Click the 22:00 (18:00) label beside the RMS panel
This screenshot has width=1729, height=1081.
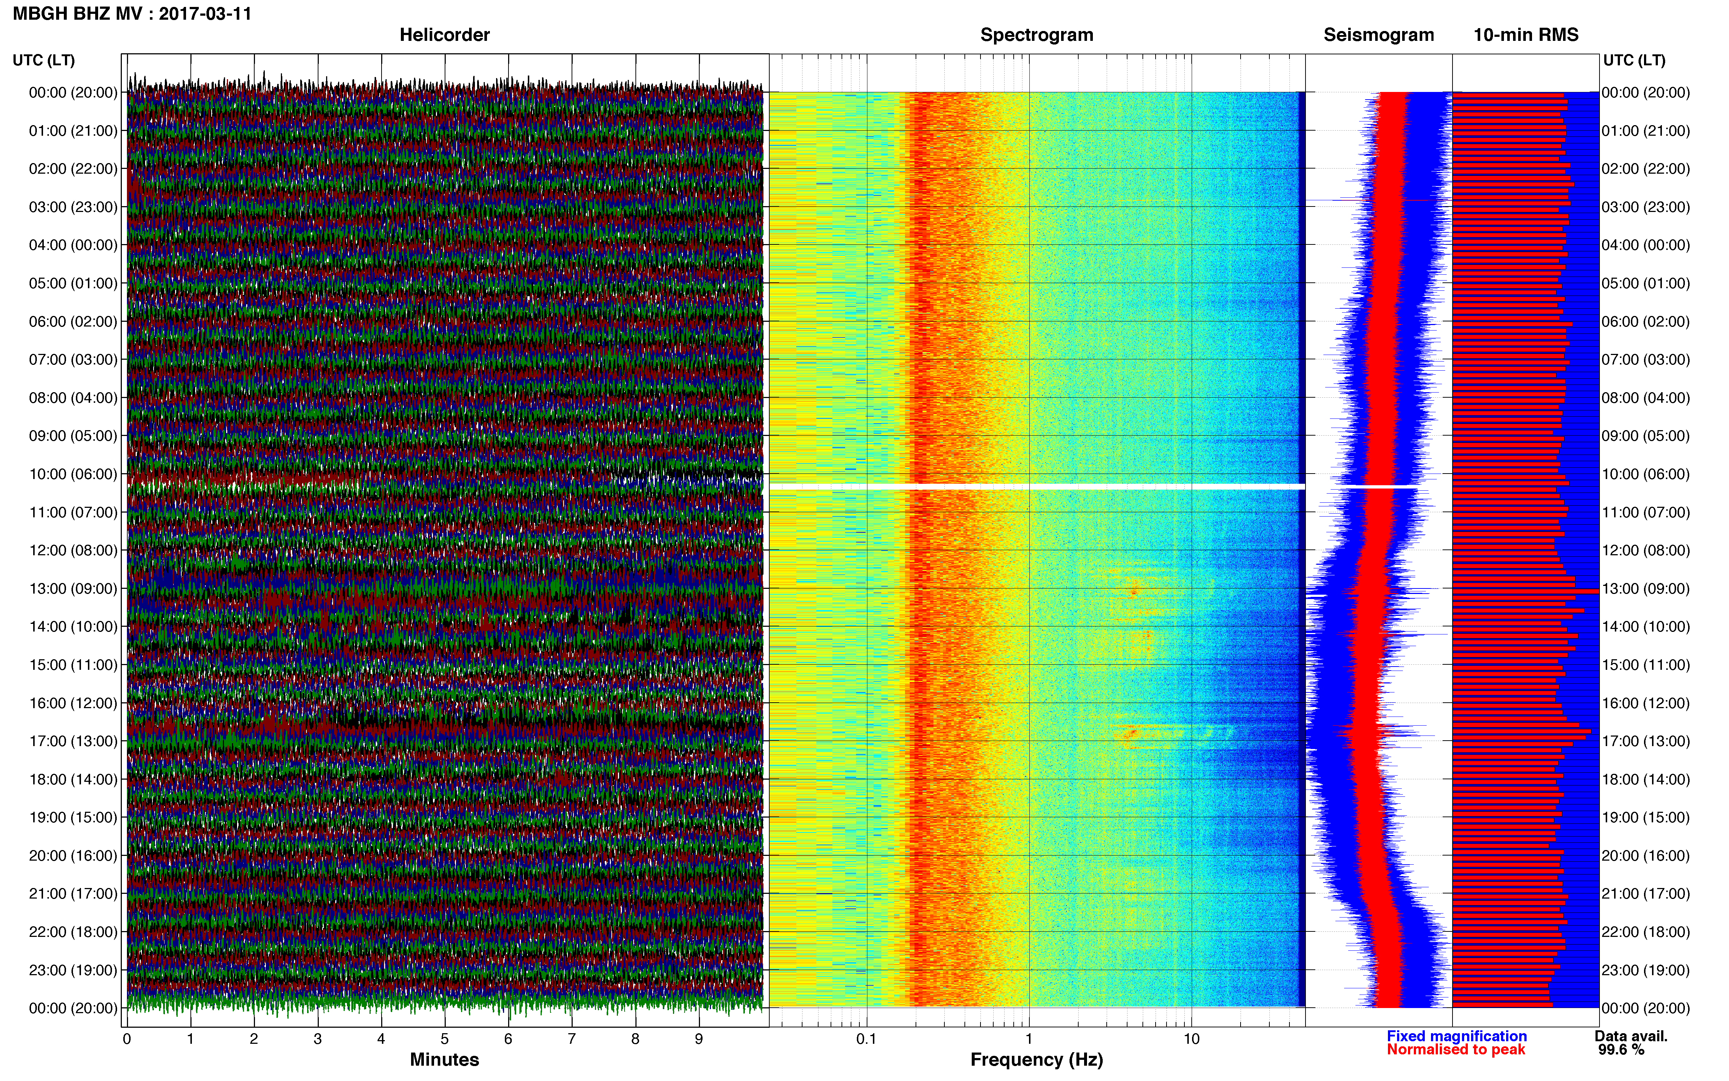(x=1646, y=932)
